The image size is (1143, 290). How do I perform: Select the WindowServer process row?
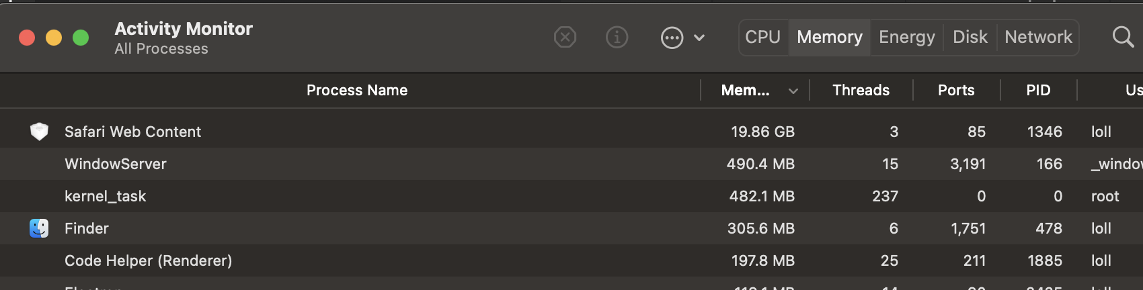click(x=571, y=164)
